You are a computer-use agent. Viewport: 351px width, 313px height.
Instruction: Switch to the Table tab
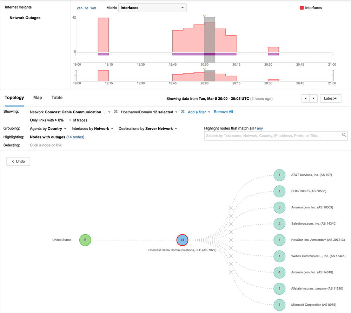click(57, 98)
